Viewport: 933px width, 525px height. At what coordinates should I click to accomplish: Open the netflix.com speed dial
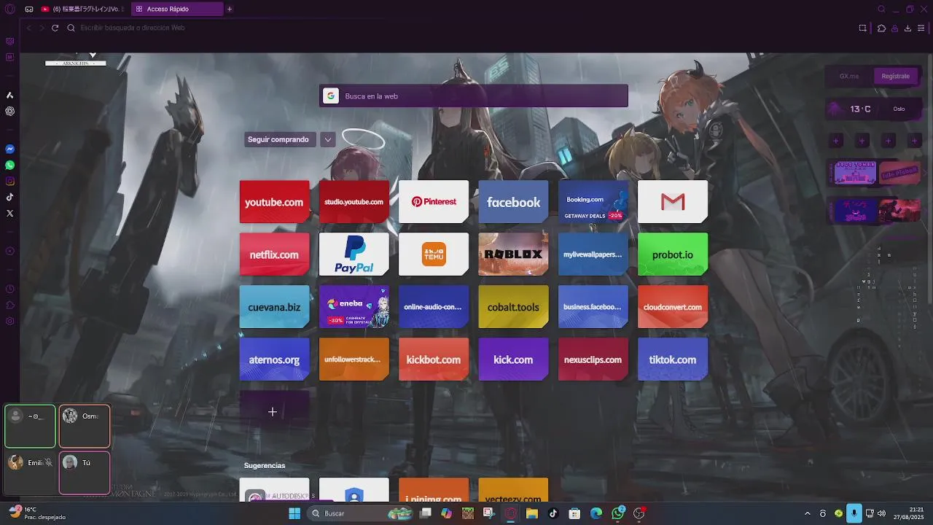tap(274, 254)
